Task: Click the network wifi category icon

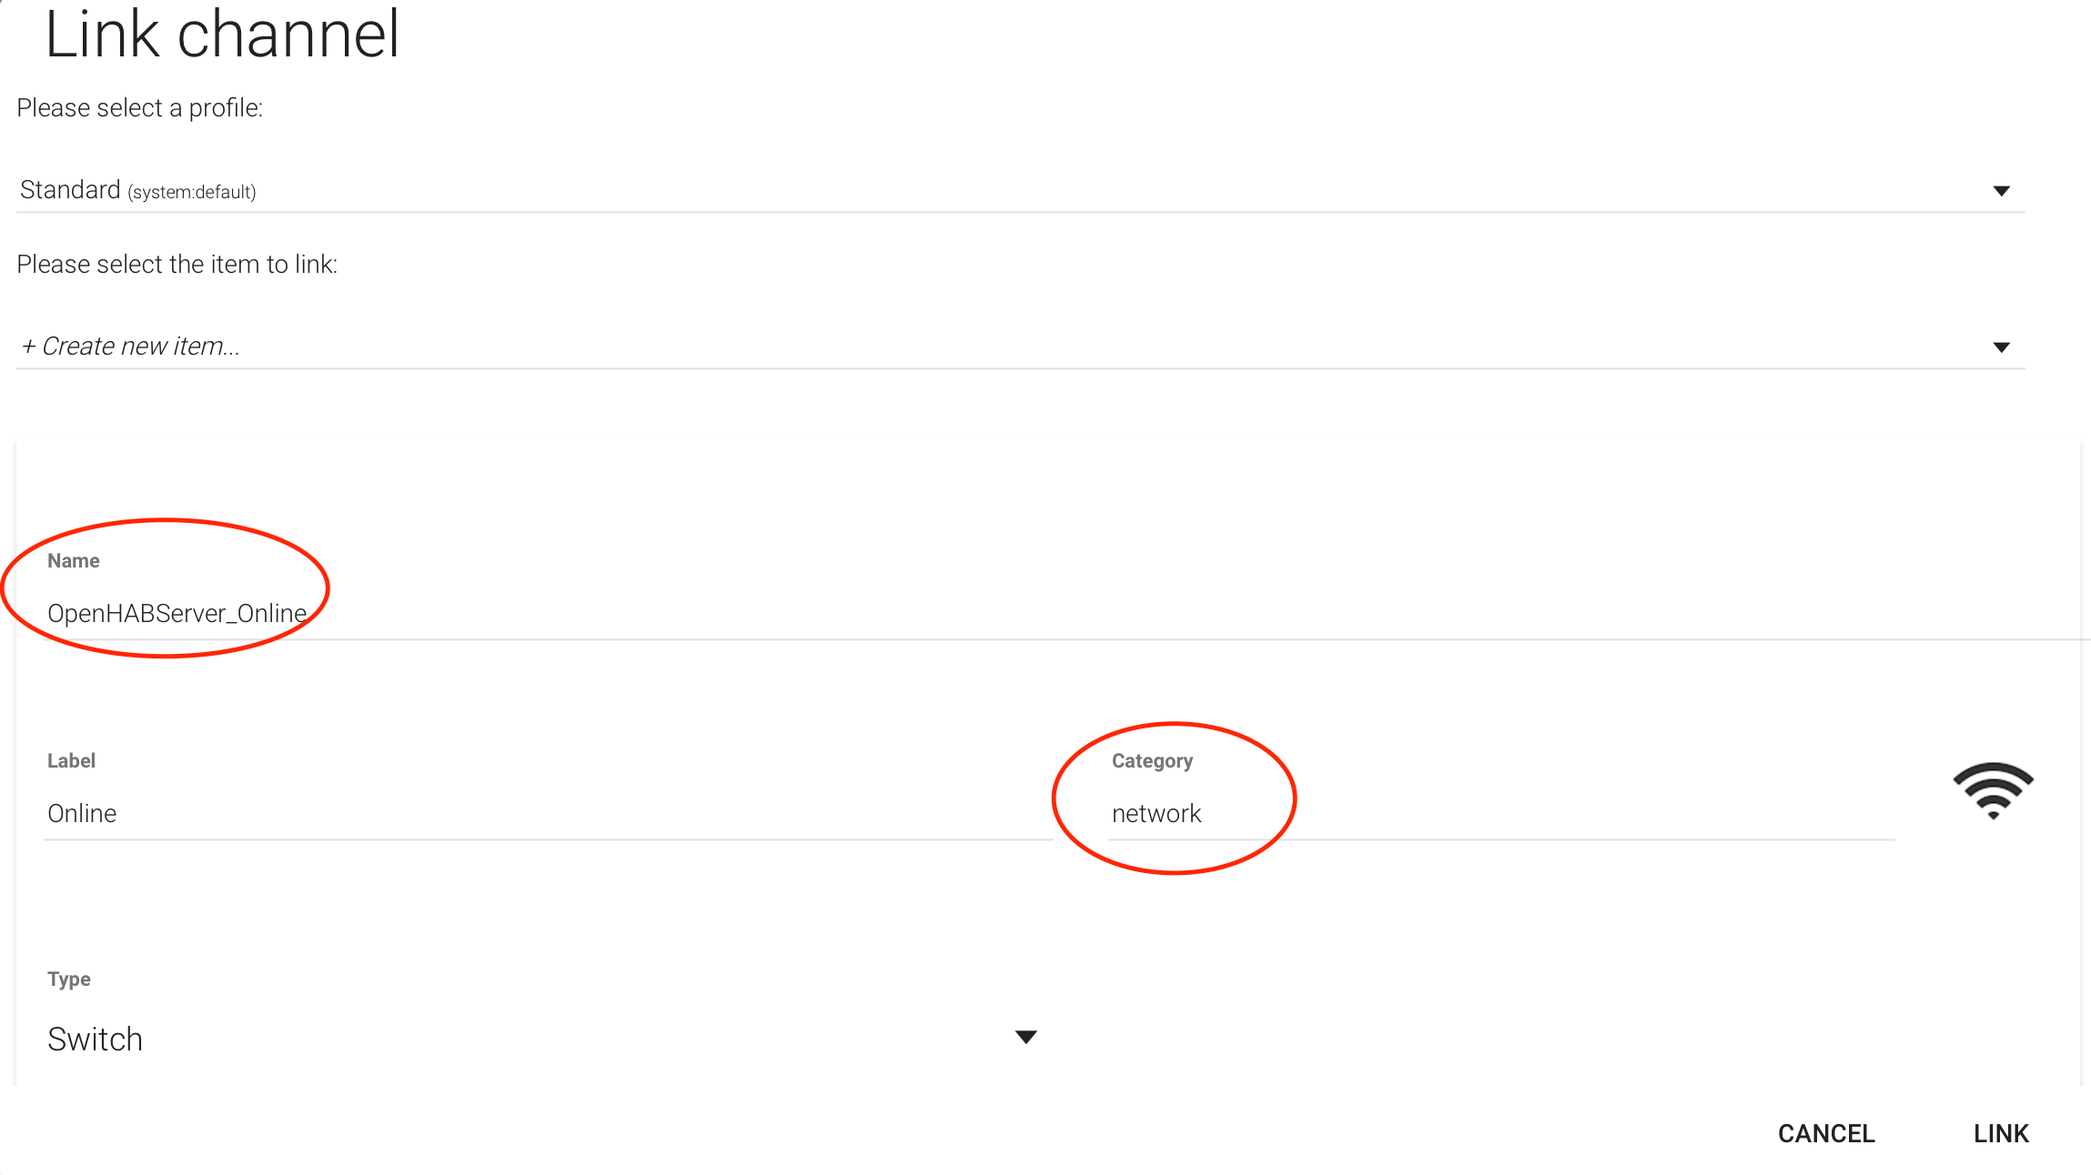Action: click(1993, 791)
